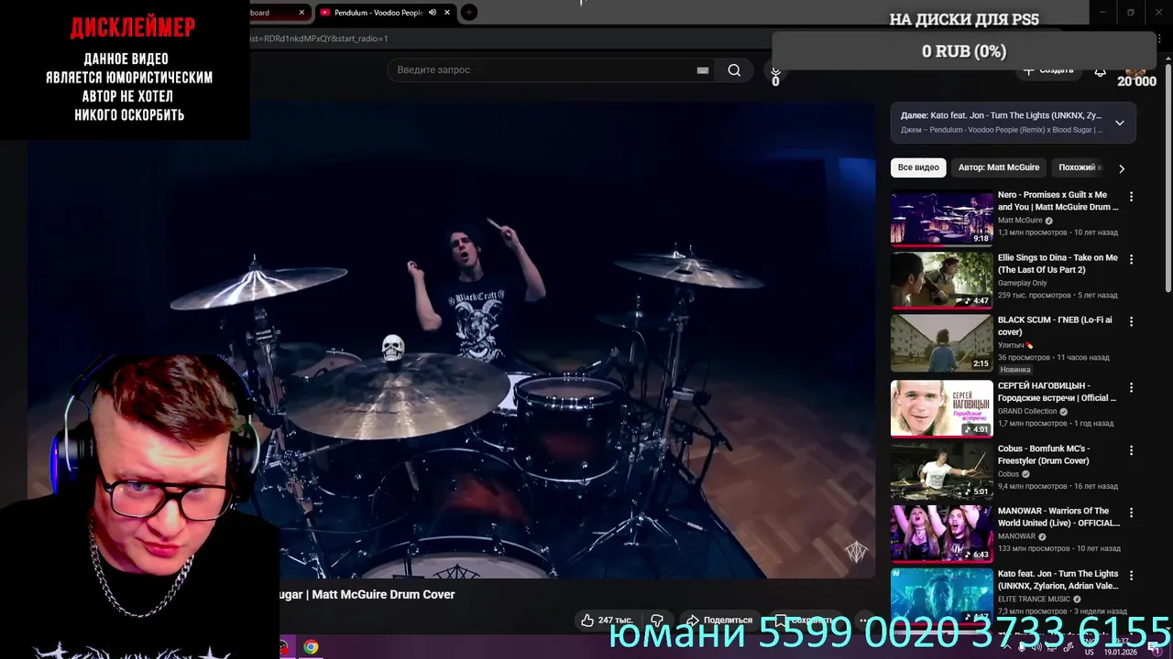Open options menu for Ellie Sings to Dina video
1173x659 pixels.
click(x=1131, y=259)
